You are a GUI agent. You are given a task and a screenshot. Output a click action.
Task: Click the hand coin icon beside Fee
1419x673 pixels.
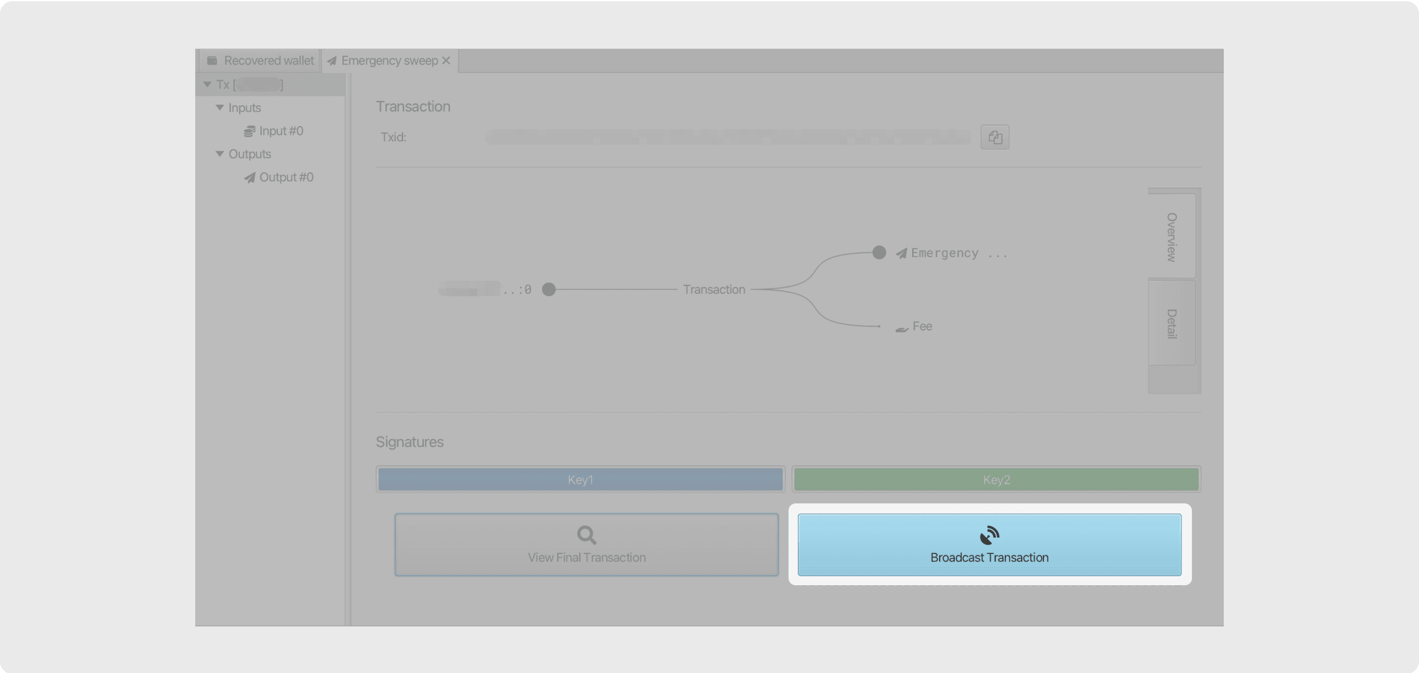point(902,328)
